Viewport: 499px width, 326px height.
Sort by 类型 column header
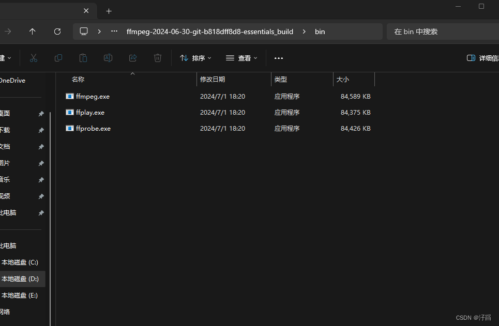[280, 80]
